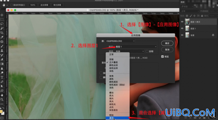Choose 柔光 from the blending menu
218x120 pixels.
(x=118, y=95)
